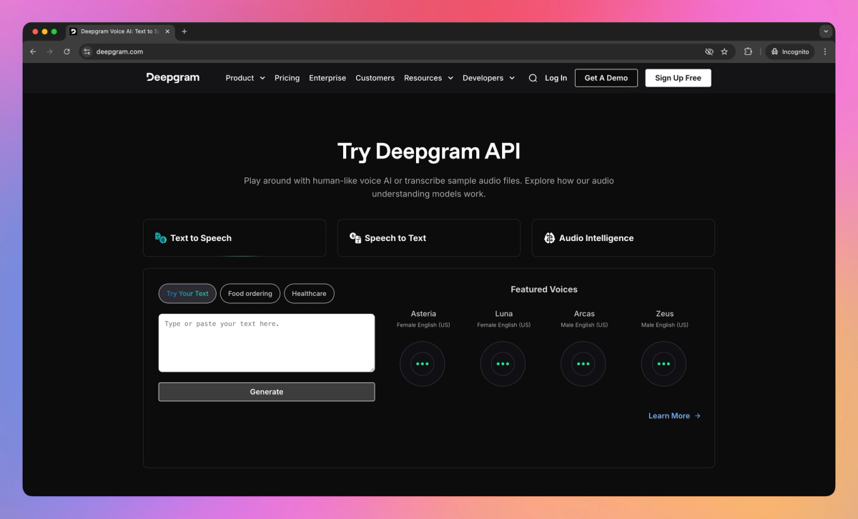Open the Chrome three-dot menu
The width and height of the screenshot is (858, 519).
pos(825,51)
